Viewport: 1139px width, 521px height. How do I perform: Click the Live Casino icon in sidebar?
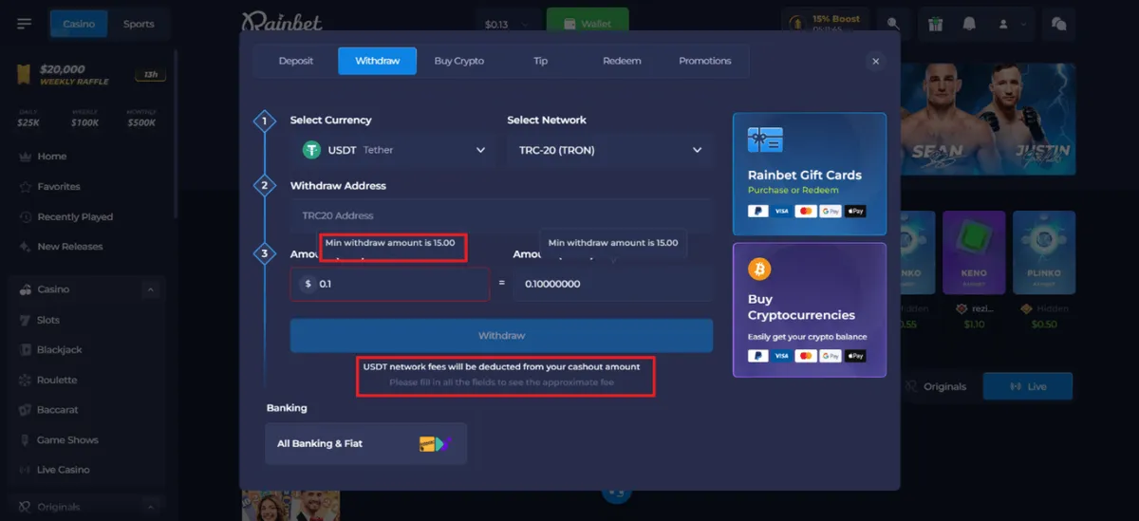[x=26, y=470]
